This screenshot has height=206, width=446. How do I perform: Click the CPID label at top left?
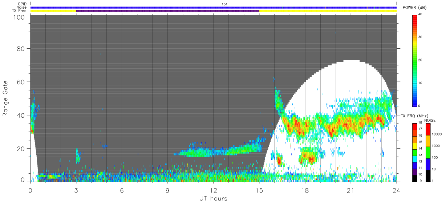[21, 4]
